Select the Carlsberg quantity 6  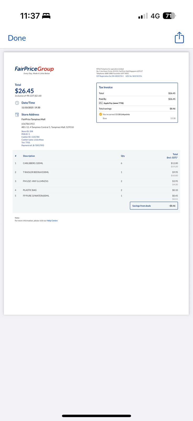tap(121, 163)
